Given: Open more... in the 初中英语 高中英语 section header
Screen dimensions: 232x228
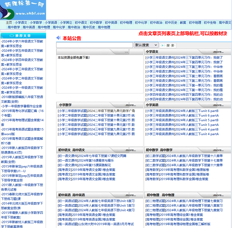Looking at the screenshot, I should point(131,195).
